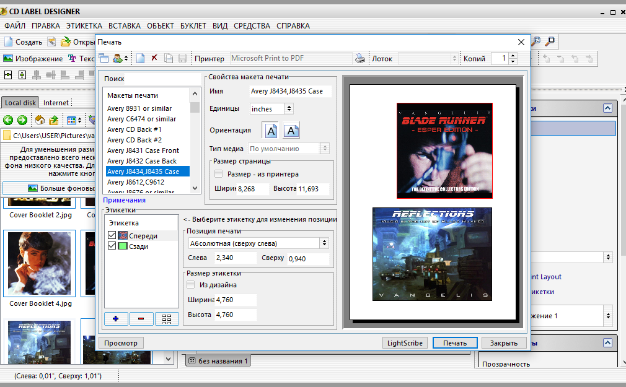The height and width of the screenshot is (387, 626).
Task: Open the Примечания link
Action: [124, 200]
